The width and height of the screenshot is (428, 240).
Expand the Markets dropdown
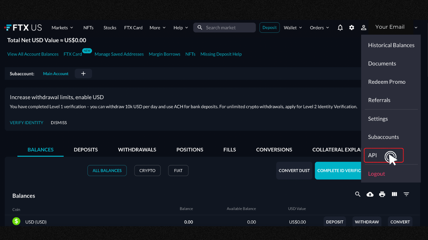point(62,28)
